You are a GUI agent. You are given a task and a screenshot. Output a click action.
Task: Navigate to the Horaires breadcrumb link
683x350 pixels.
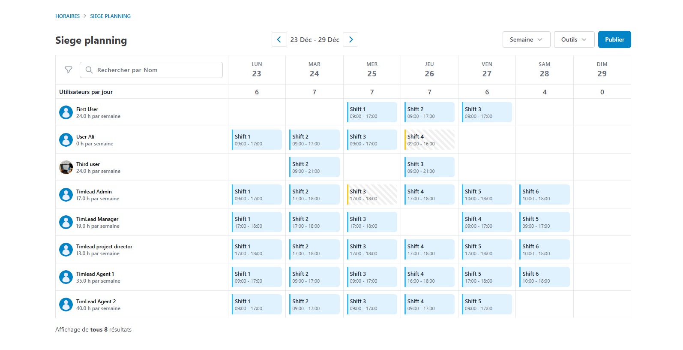click(x=67, y=16)
